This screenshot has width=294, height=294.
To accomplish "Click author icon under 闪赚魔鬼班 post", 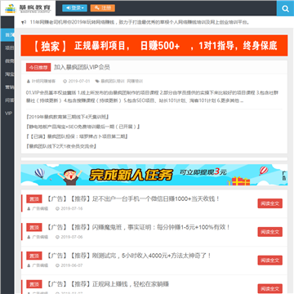I will pos(29,237).
